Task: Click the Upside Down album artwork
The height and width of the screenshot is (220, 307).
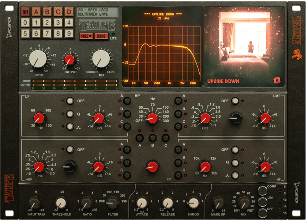Action: (x=244, y=43)
